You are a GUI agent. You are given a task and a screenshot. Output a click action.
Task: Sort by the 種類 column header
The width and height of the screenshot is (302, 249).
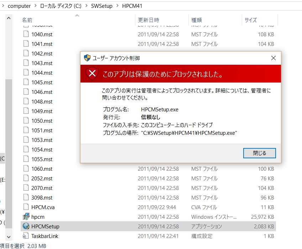(197, 20)
